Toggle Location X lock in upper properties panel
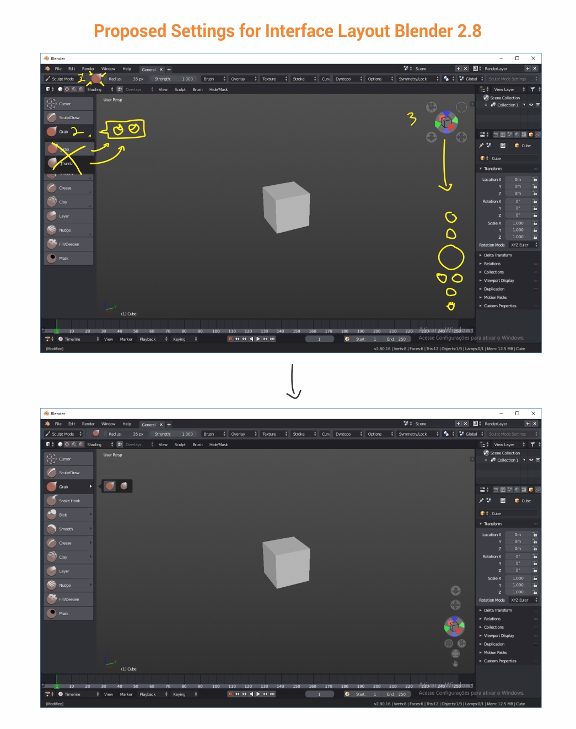Viewport: 576px width, 729px height. (535, 179)
